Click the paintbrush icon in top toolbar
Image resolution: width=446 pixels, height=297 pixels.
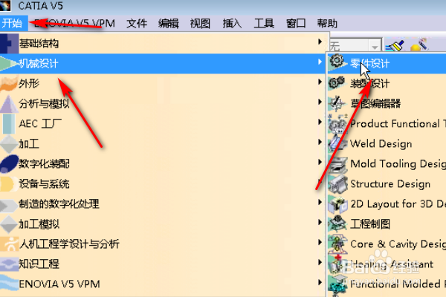click(395, 45)
